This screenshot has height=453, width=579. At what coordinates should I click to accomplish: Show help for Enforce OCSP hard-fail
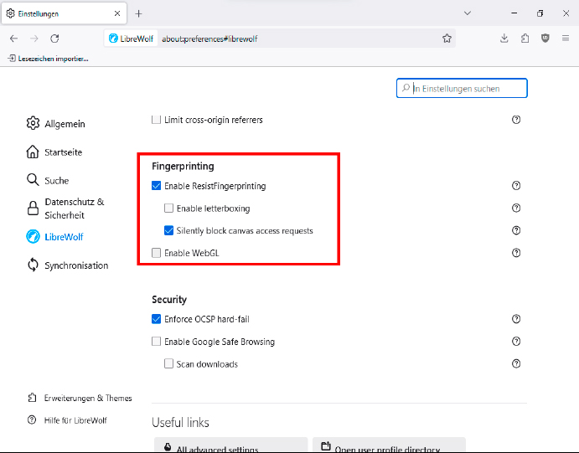coord(516,319)
